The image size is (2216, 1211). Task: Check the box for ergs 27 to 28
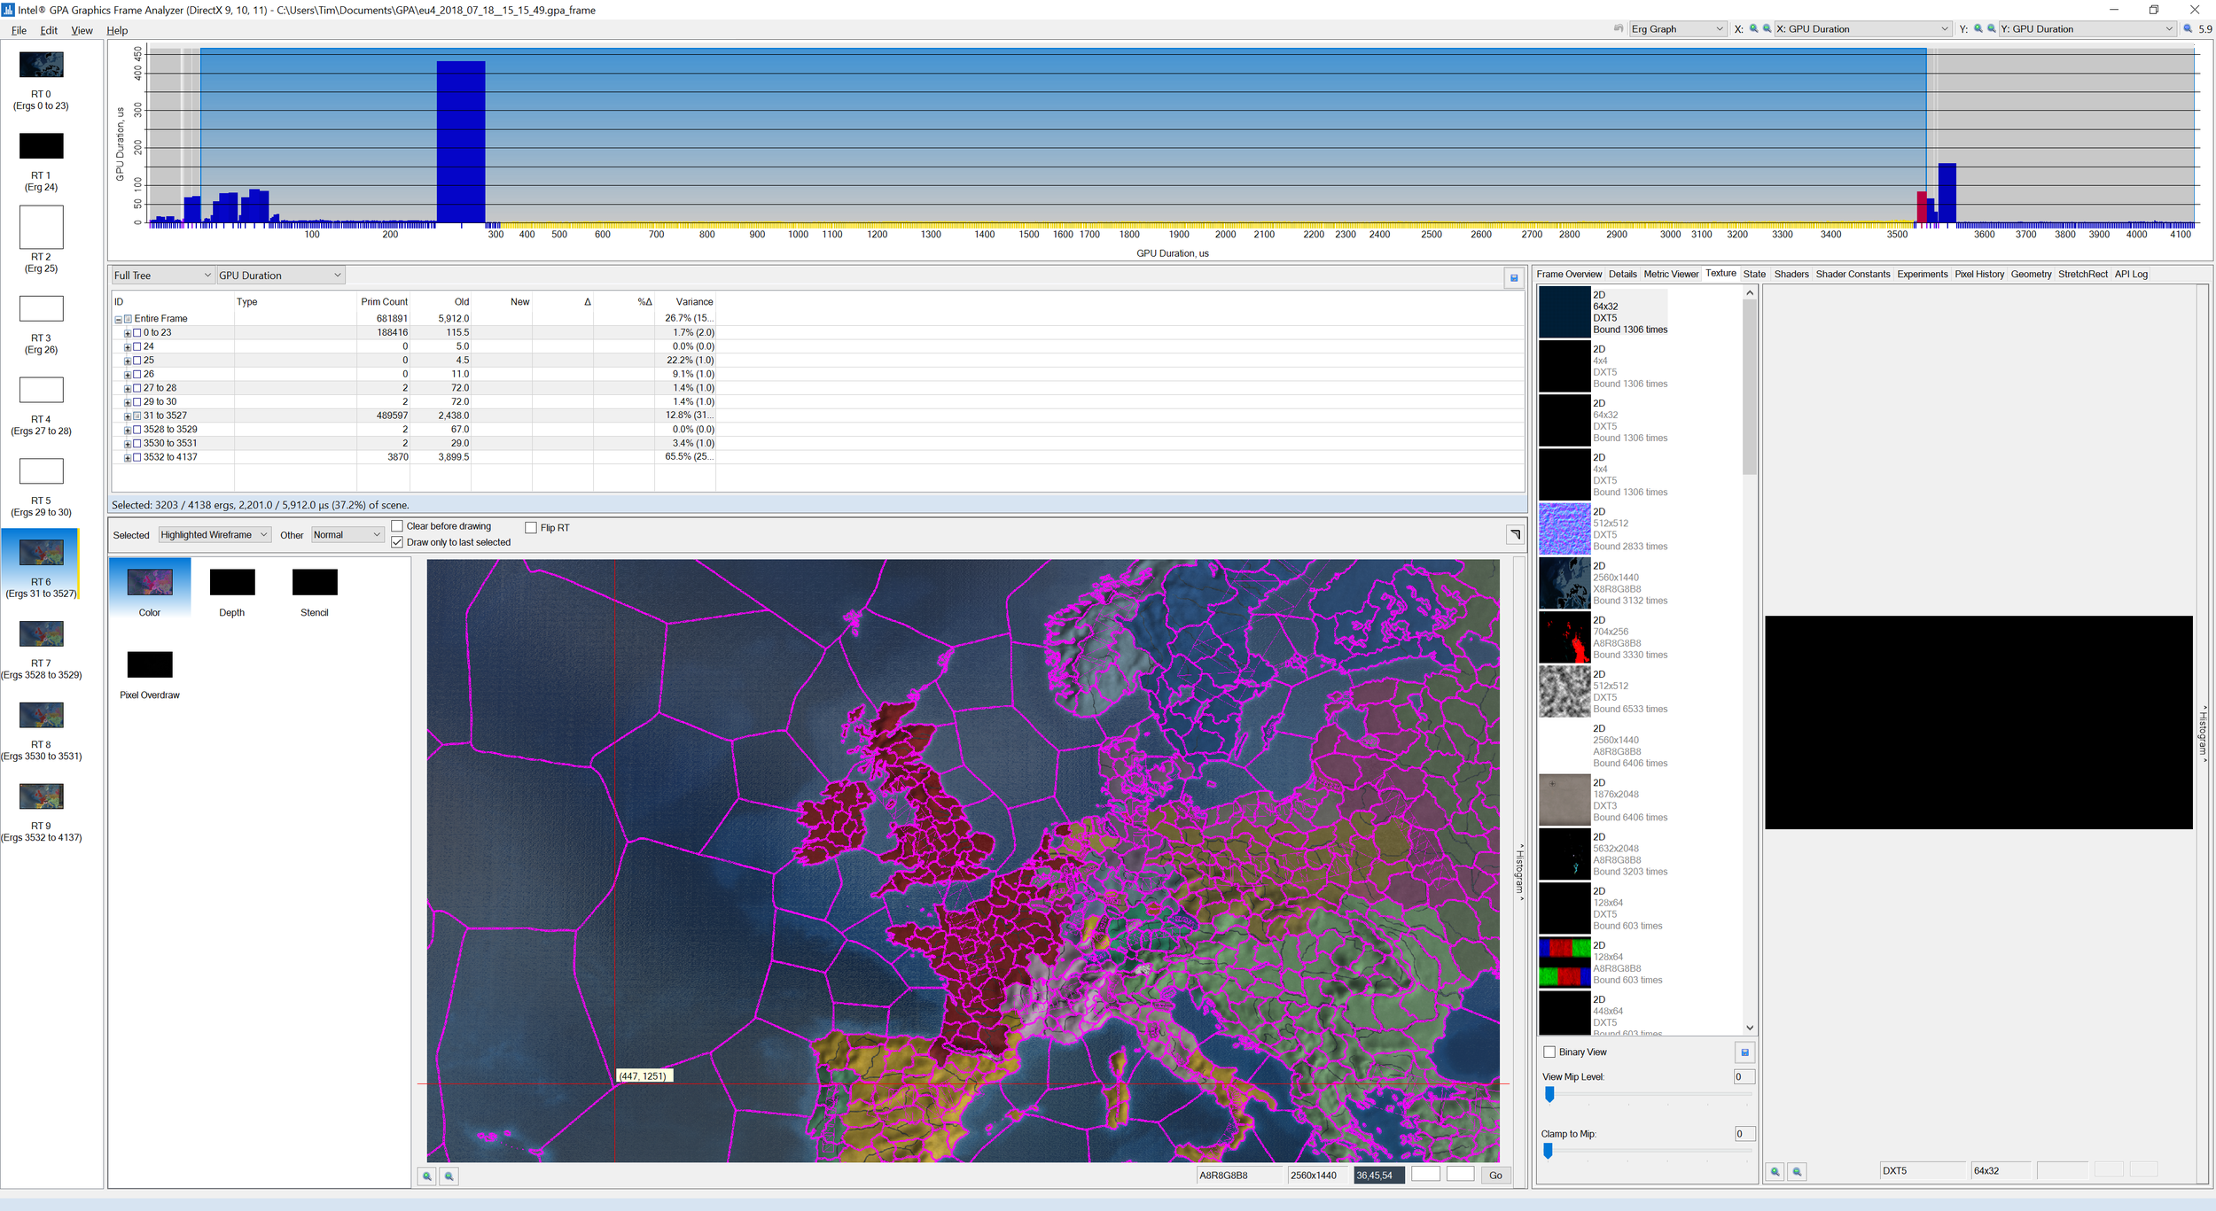(x=137, y=388)
